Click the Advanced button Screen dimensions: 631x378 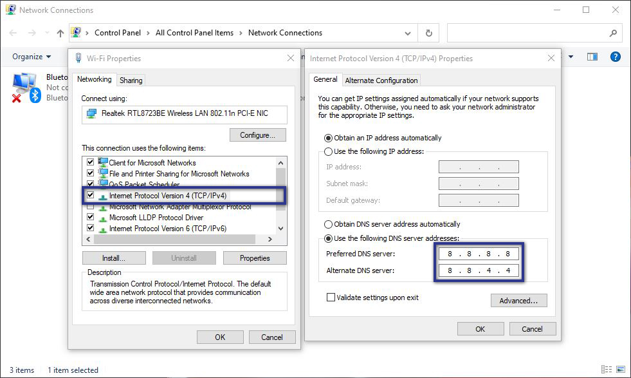coord(518,300)
